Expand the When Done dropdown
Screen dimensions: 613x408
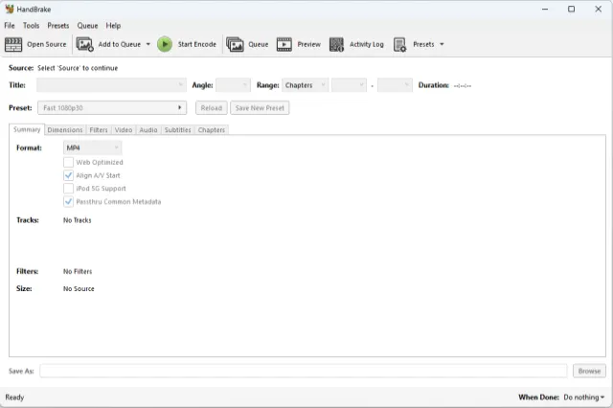tap(582, 397)
